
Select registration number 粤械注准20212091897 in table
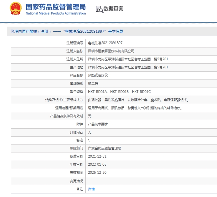coord(105,43)
